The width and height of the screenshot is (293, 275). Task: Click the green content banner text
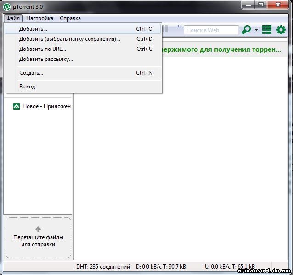coord(221,49)
